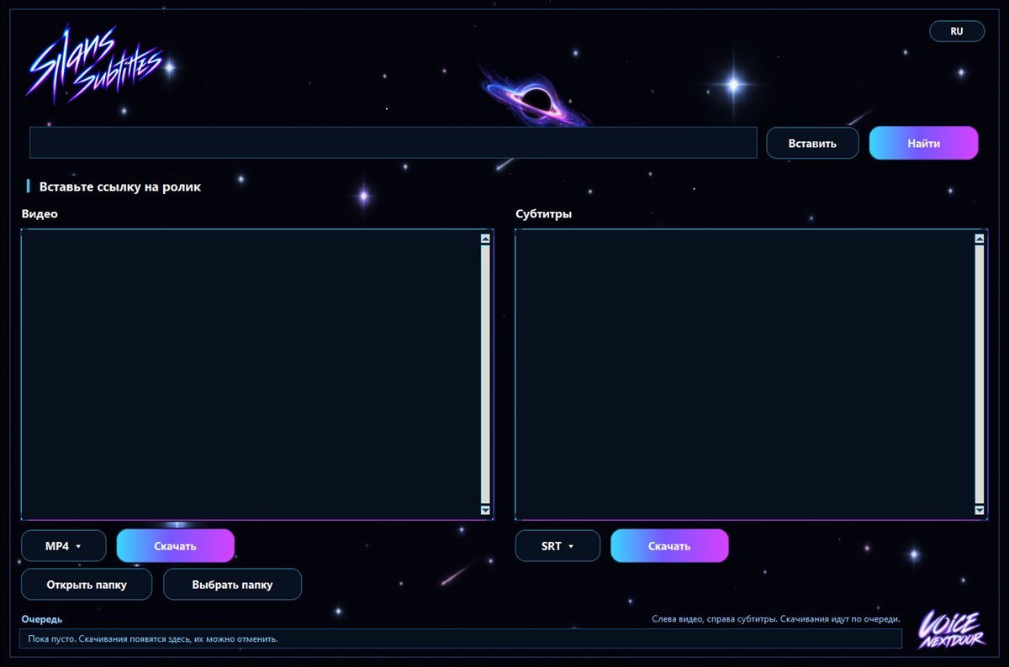Image resolution: width=1009 pixels, height=667 pixels.
Task: Click Скачать under the Субтитры list
Action: coord(669,546)
